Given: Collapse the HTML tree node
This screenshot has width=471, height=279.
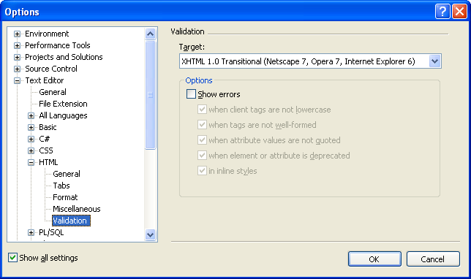Looking at the screenshot, I should [31, 163].
